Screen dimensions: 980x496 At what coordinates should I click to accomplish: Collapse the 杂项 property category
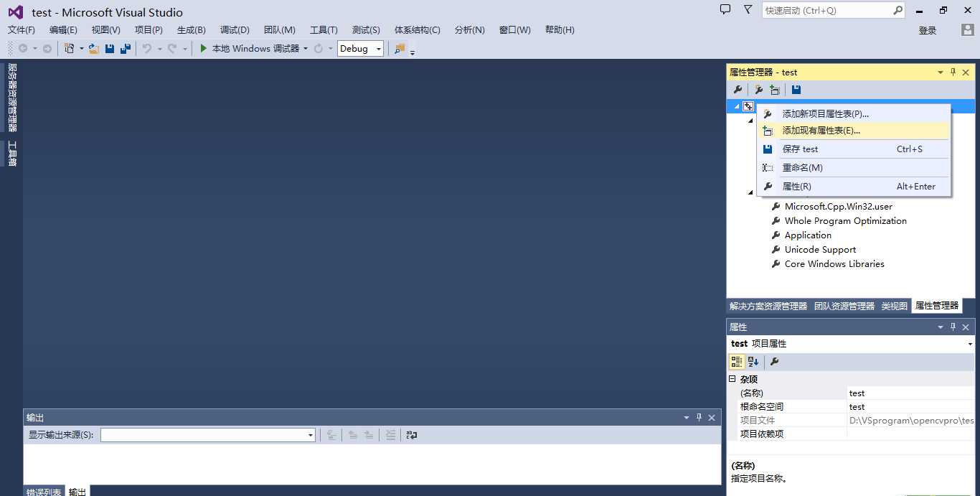coord(732,379)
